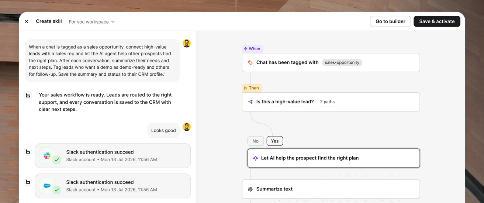Click user avatar beside Looks good message

click(187, 127)
